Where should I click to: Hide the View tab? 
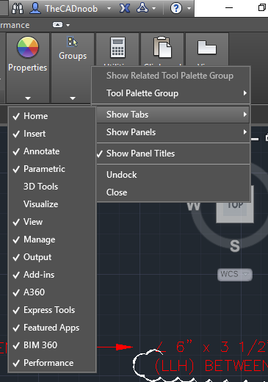click(52, 222)
